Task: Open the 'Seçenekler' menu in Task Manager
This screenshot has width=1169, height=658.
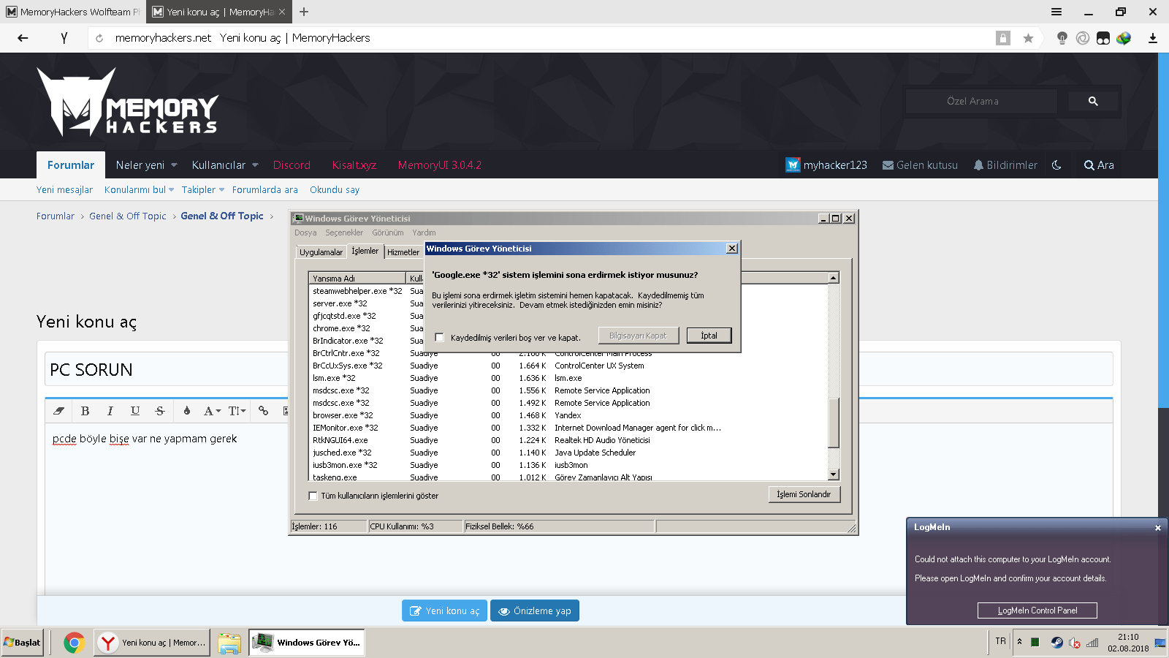Action: pyautogui.click(x=344, y=232)
